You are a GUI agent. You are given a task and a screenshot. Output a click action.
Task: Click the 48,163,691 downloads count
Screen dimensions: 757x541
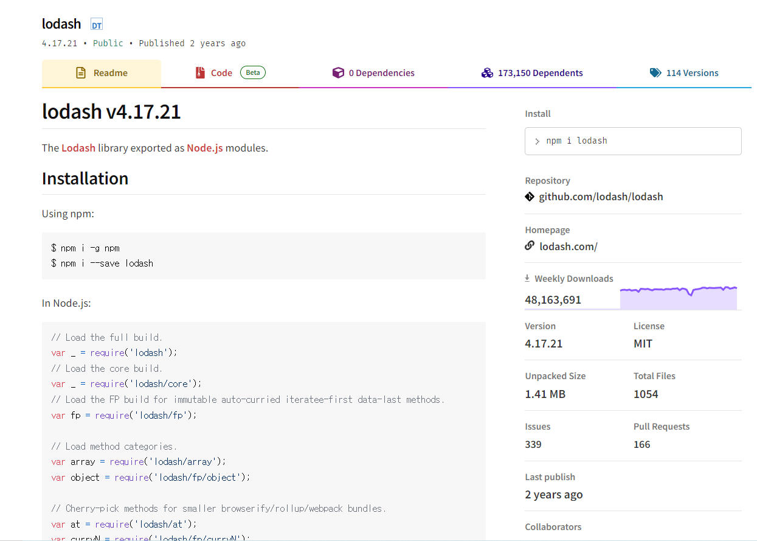[553, 299]
